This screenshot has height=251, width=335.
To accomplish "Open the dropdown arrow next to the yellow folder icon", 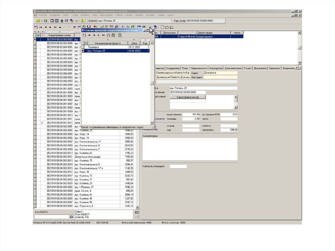I will coord(42,21).
